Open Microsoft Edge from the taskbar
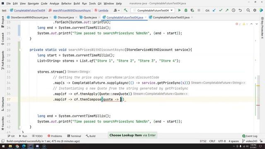The width and height of the screenshot is (265, 149). [x=24, y=146]
